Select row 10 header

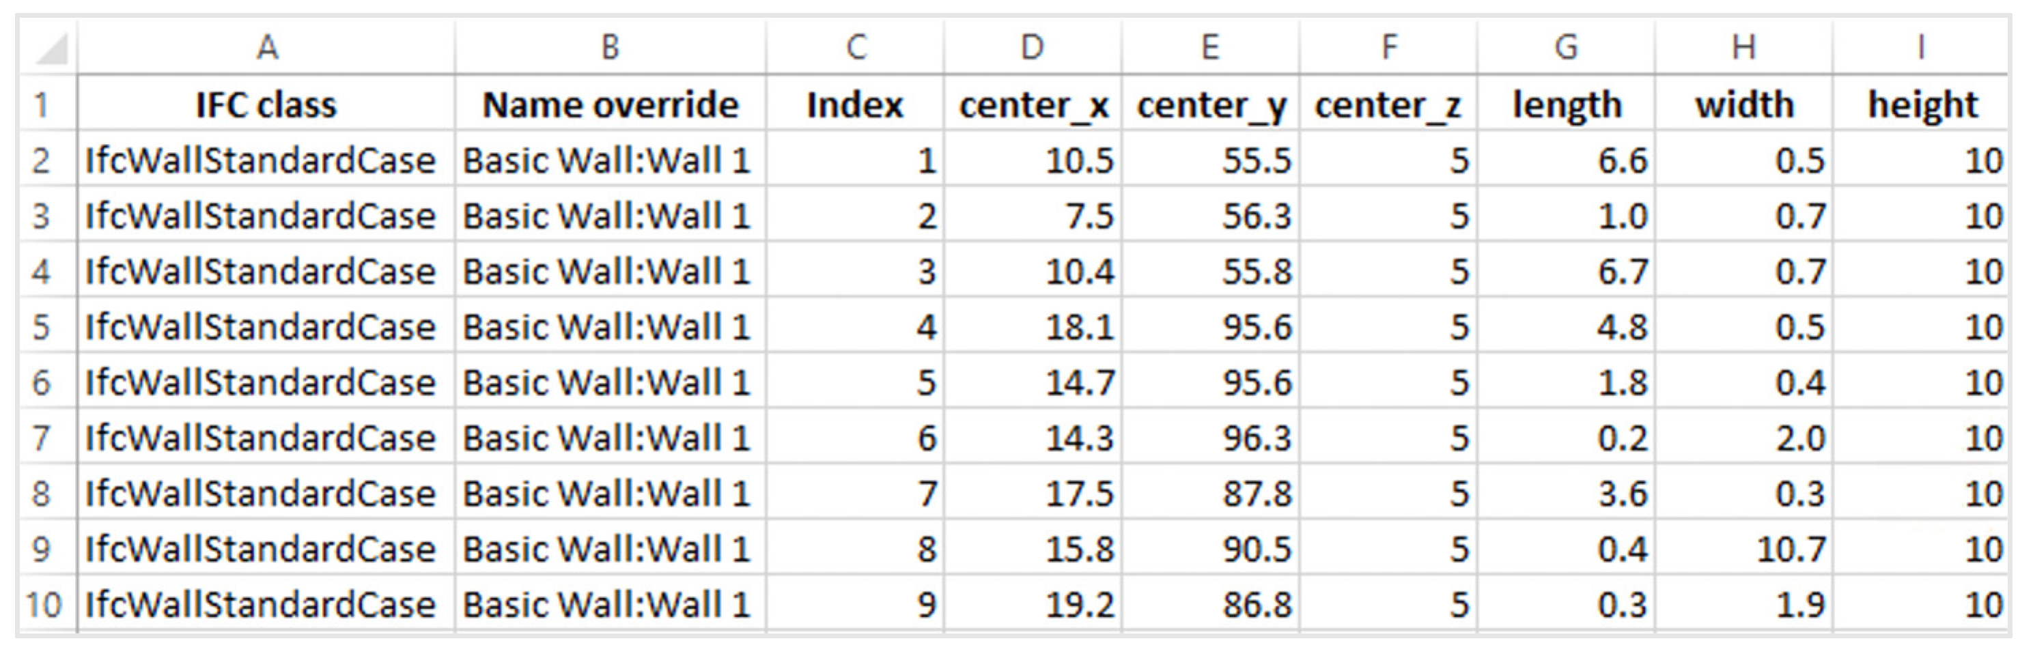[42, 604]
